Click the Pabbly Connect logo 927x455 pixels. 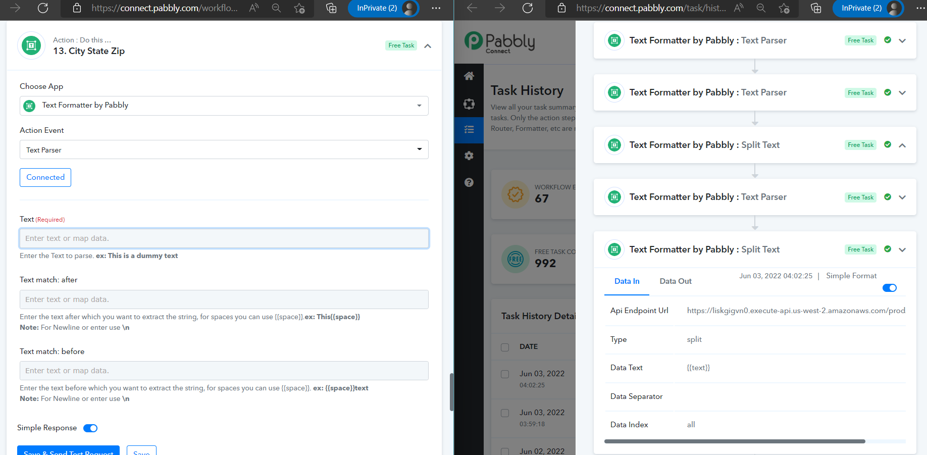click(499, 42)
